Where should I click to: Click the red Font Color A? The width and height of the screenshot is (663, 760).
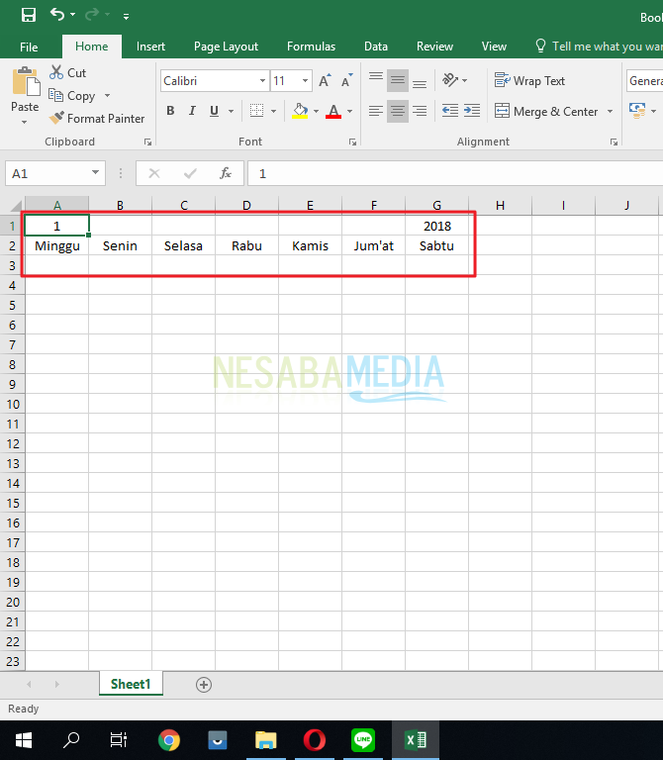pos(333,111)
